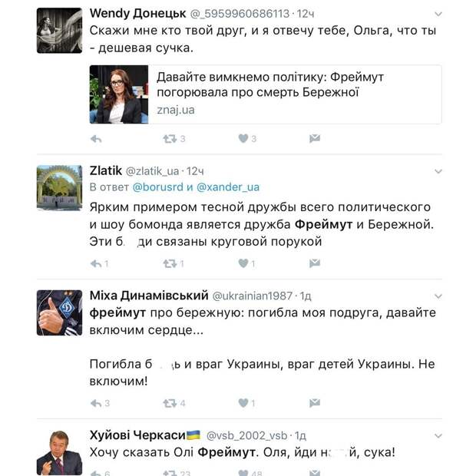This screenshot has width=476, height=476.
Task: Share Zlatik's tweet by message
Action: click(x=315, y=263)
